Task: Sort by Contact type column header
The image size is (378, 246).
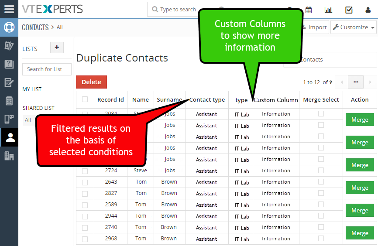Action: 207,100
